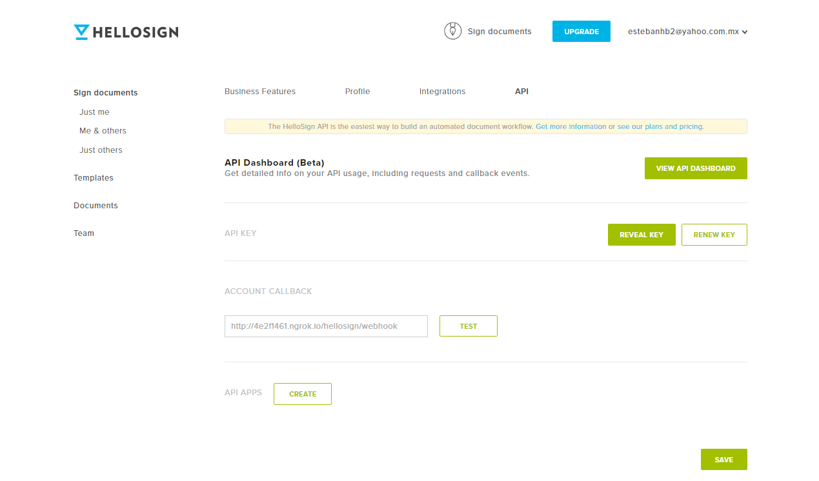The width and height of the screenshot is (819, 481).
Task: Click the SAVE button
Action: tap(724, 460)
